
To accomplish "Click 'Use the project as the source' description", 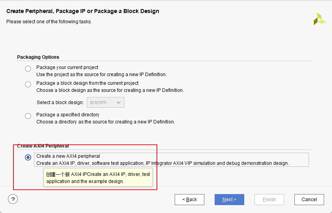I will [x=102, y=75].
